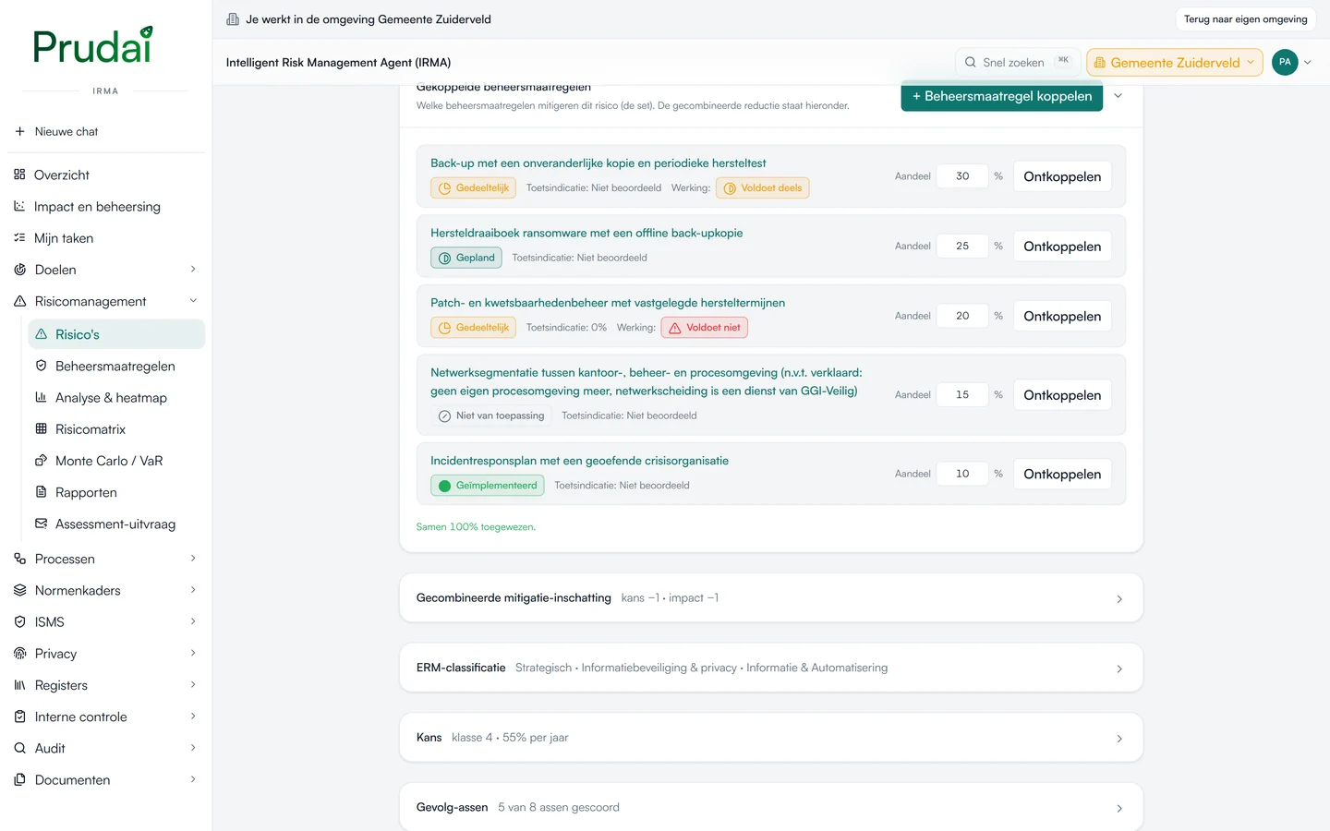Click the Overzicht grid icon
Viewport: 1330px width, 831px height.
[19, 175]
